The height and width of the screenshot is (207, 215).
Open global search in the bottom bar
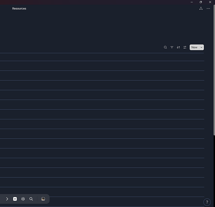click(x=31, y=199)
